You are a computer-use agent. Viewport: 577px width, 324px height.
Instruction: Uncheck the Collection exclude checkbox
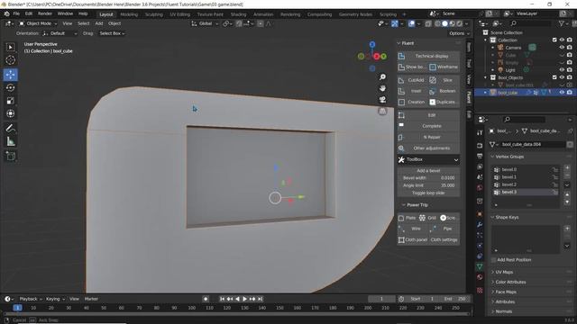click(x=554, y=40)
